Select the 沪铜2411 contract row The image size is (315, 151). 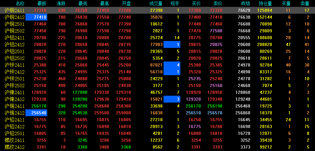pos(157,11)
